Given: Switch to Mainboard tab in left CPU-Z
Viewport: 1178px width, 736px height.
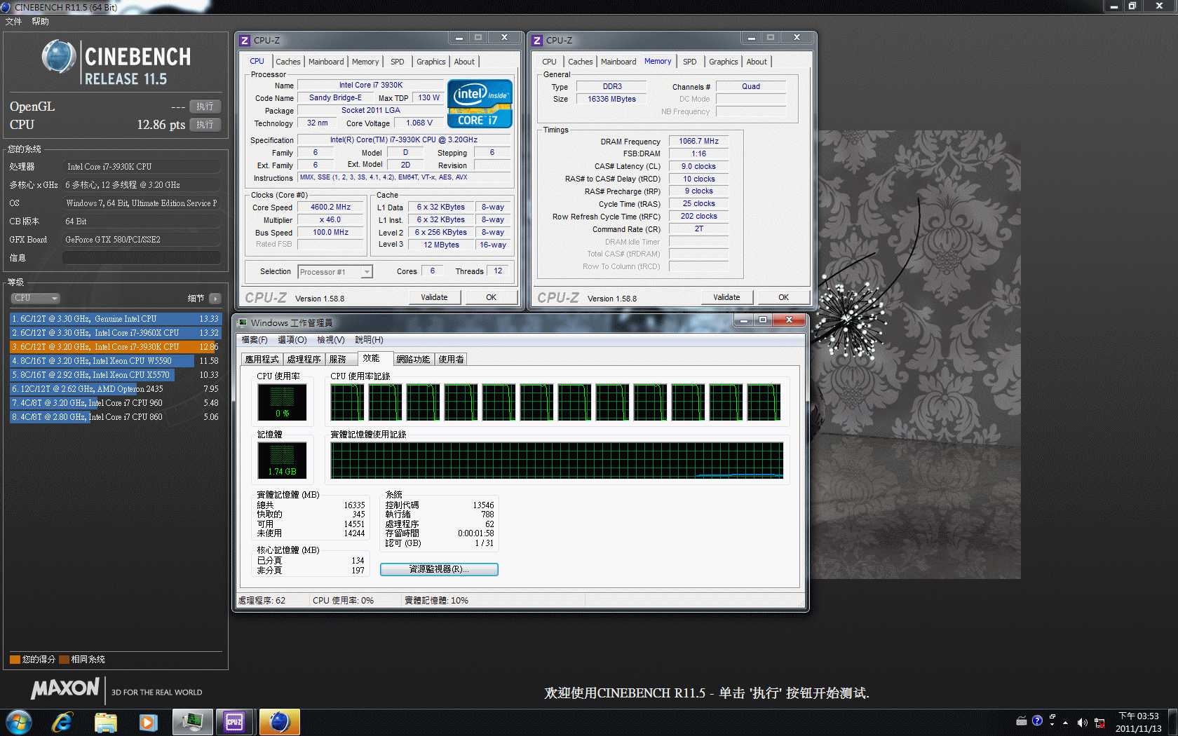Looking at the screenshot, I should 326,62.
